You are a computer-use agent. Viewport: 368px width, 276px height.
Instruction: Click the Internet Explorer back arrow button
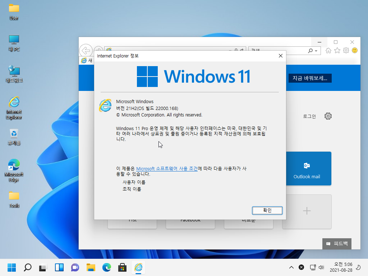(x=86, y=50)
